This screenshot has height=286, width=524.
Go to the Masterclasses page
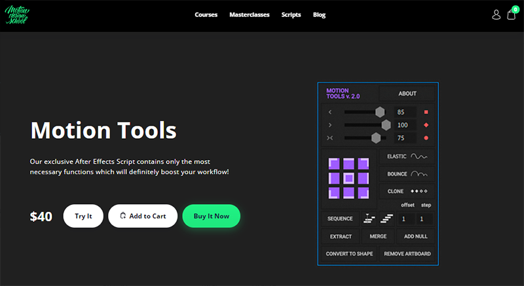(x=250, y=14)
